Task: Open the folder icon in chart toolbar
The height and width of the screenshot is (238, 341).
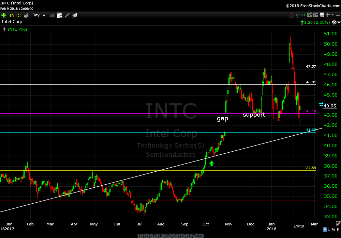Action: (75, 15)
